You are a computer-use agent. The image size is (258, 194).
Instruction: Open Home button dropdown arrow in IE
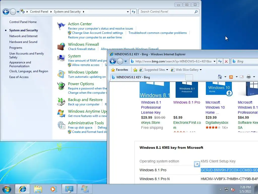pyautogui.click(x=225, y=77)
